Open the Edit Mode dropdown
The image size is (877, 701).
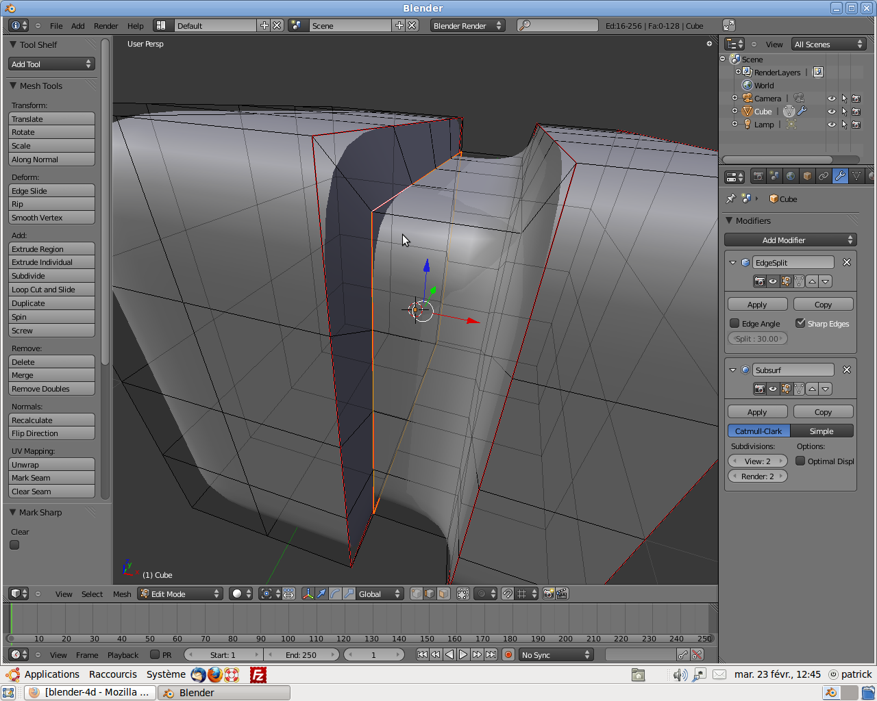tap(180, 594)
